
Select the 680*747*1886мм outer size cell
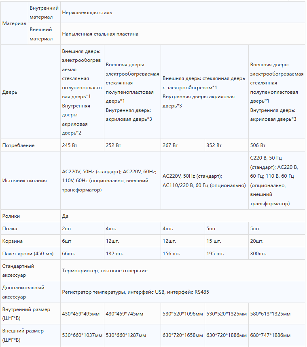point(277,335)
